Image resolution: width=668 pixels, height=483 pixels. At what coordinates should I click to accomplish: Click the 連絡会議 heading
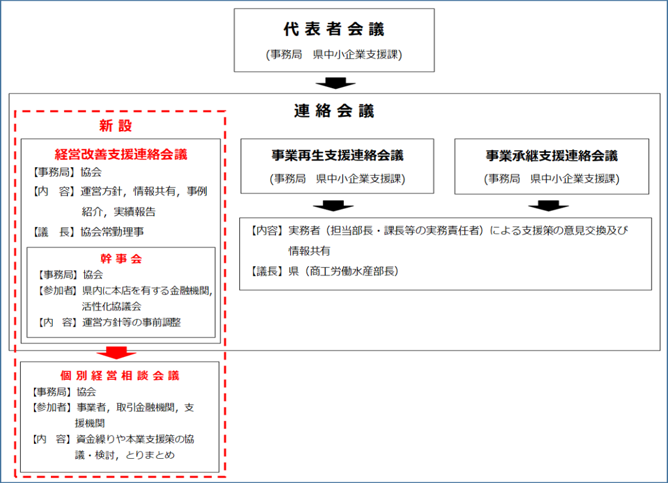point(334,111)
